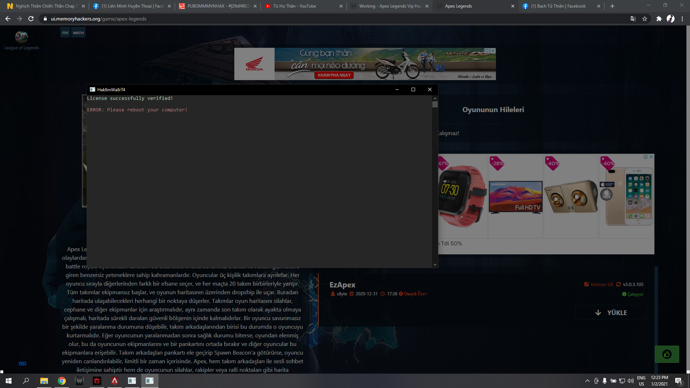Reload the current page

[31, 19]
